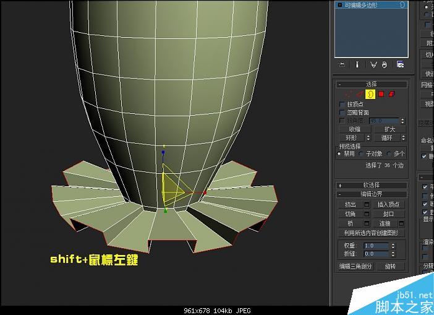Click spinner beside 环形 button
Image resolution: width=434 pixels, height=315 pixels.
368,137
